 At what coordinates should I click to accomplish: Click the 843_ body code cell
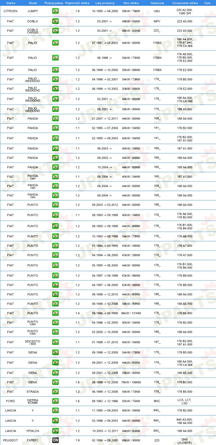pos(157,431)
